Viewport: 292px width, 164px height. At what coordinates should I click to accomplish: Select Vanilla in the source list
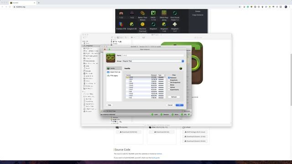click(x=114, y=68)
